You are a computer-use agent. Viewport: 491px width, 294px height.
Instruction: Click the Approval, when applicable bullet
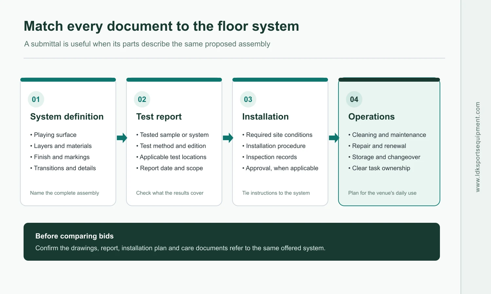point(280,168)
